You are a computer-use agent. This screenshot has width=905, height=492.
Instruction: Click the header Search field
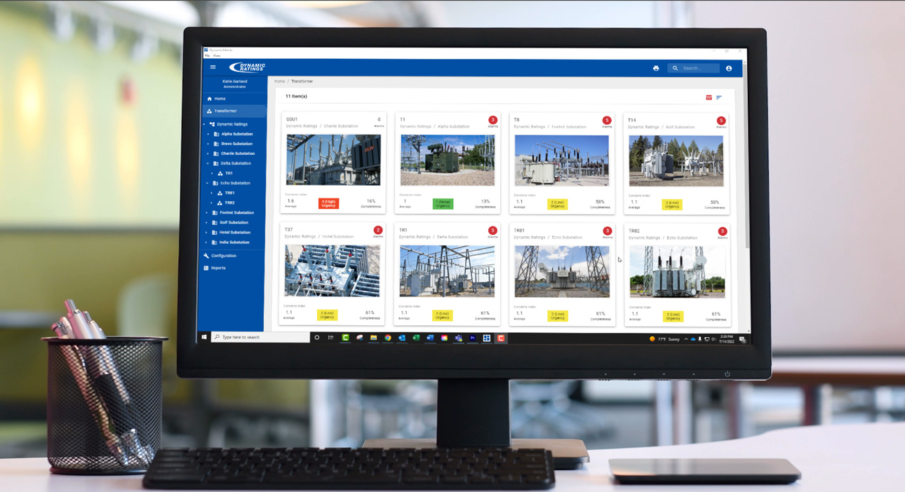[694, 68]
